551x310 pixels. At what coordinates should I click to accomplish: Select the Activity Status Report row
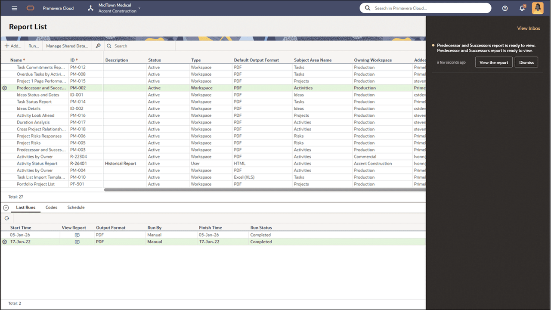(x=37, y=163)
